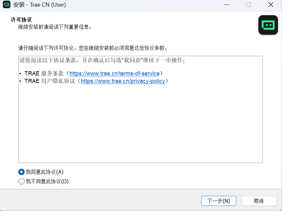
Task: Click the '请仔细阅读下列许可协议' instruction line
Action: point(93,48)
